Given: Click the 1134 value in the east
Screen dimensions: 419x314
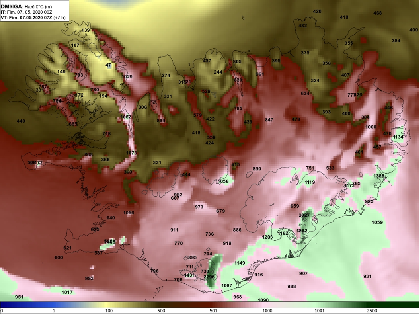Looking at the screenshot, I should click(398, 137).
